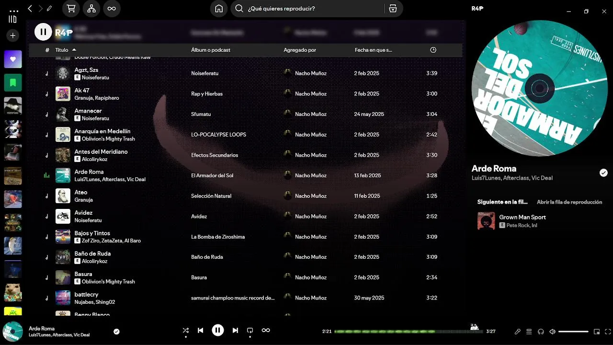Open Noiseferatu artist under Agzt, Szs
Screen dimensions: 613x345
[95, 77]
